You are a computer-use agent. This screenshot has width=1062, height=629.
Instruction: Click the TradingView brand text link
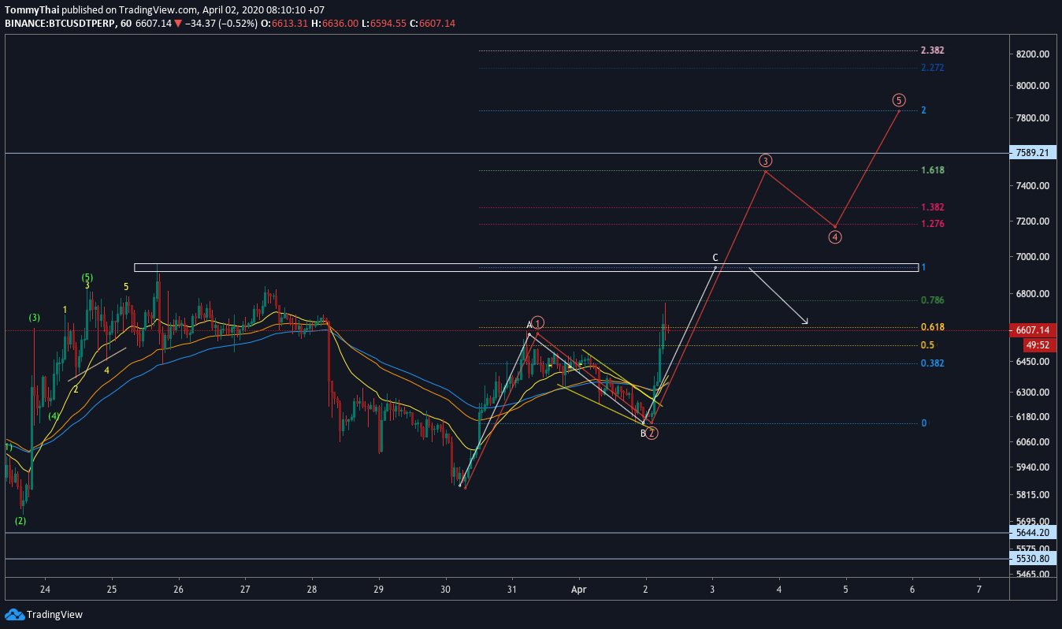point(54,615)
